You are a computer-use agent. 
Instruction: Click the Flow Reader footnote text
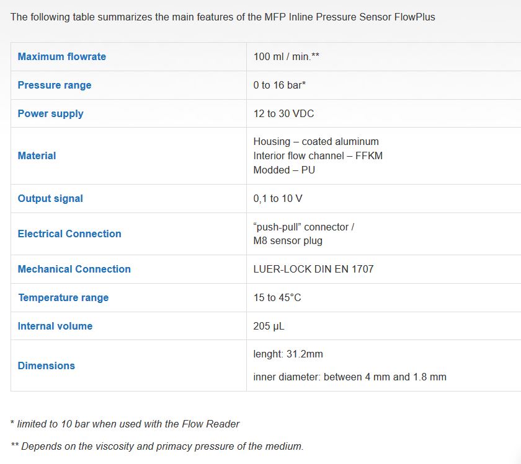tap(125, 424)
